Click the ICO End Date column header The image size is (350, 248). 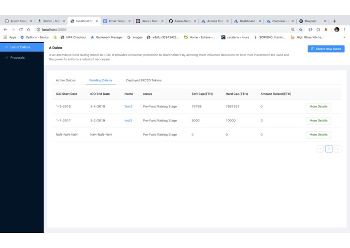click(100, 94)
